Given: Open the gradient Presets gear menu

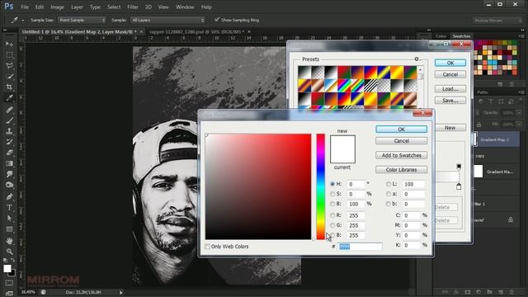Looking at the screenshot, I should pyautogui.click(x=417, y=59).
